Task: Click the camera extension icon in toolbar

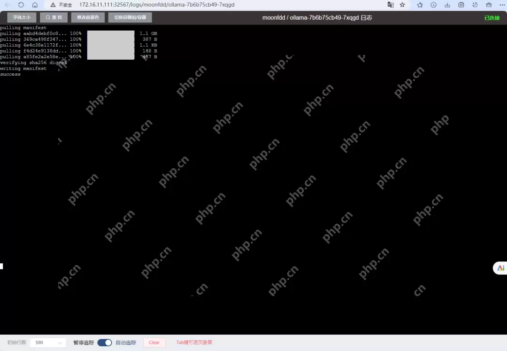Action: pyautogui.click(x=461, y=5)
